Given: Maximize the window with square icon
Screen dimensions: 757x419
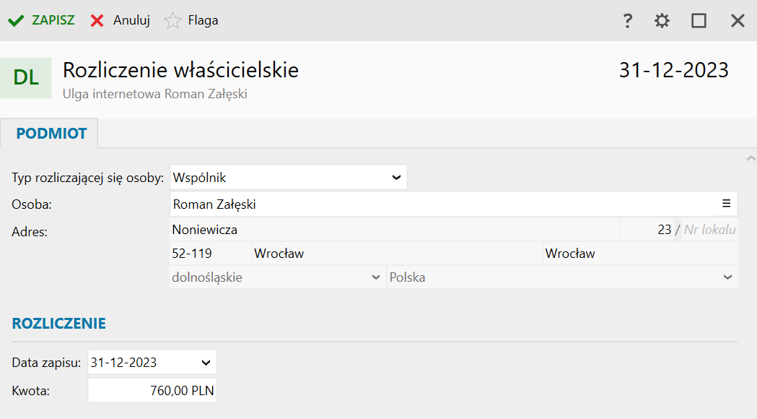Looking at the screenshot, I should pos(699,20).
